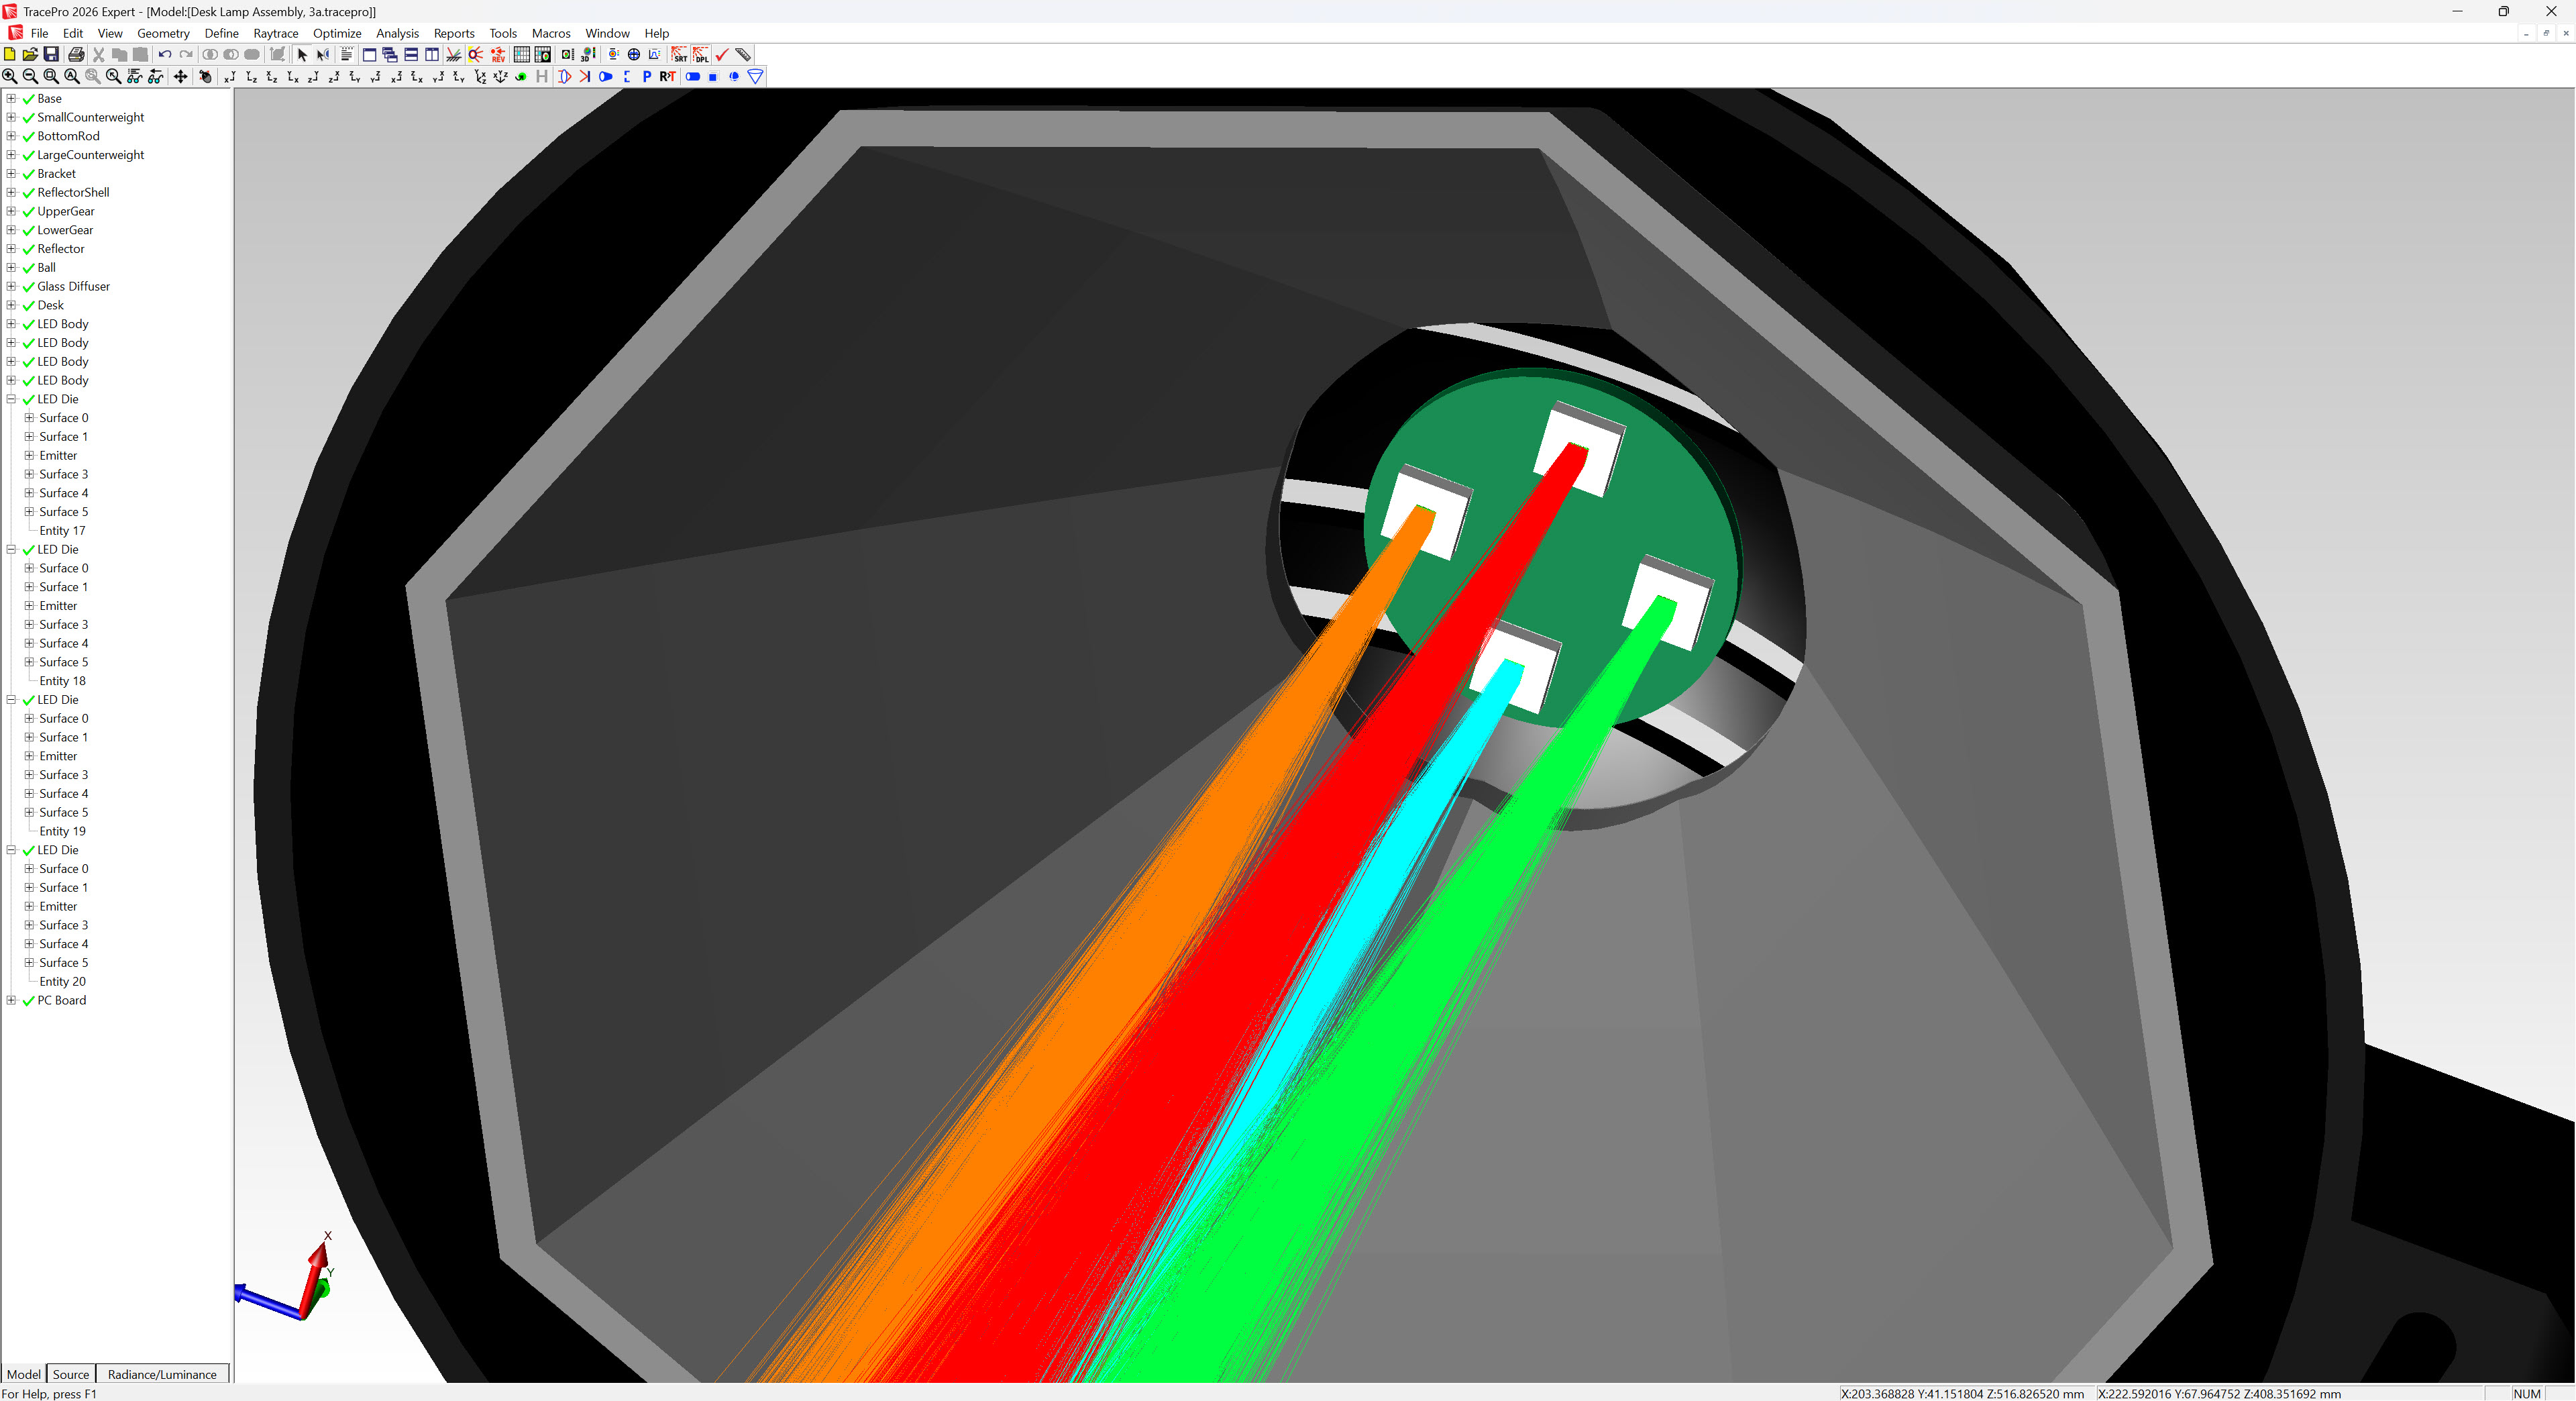The image size is (2576, 1401).
Task: Click the Zoom Out magnifier icon
Action: point(30,76)
